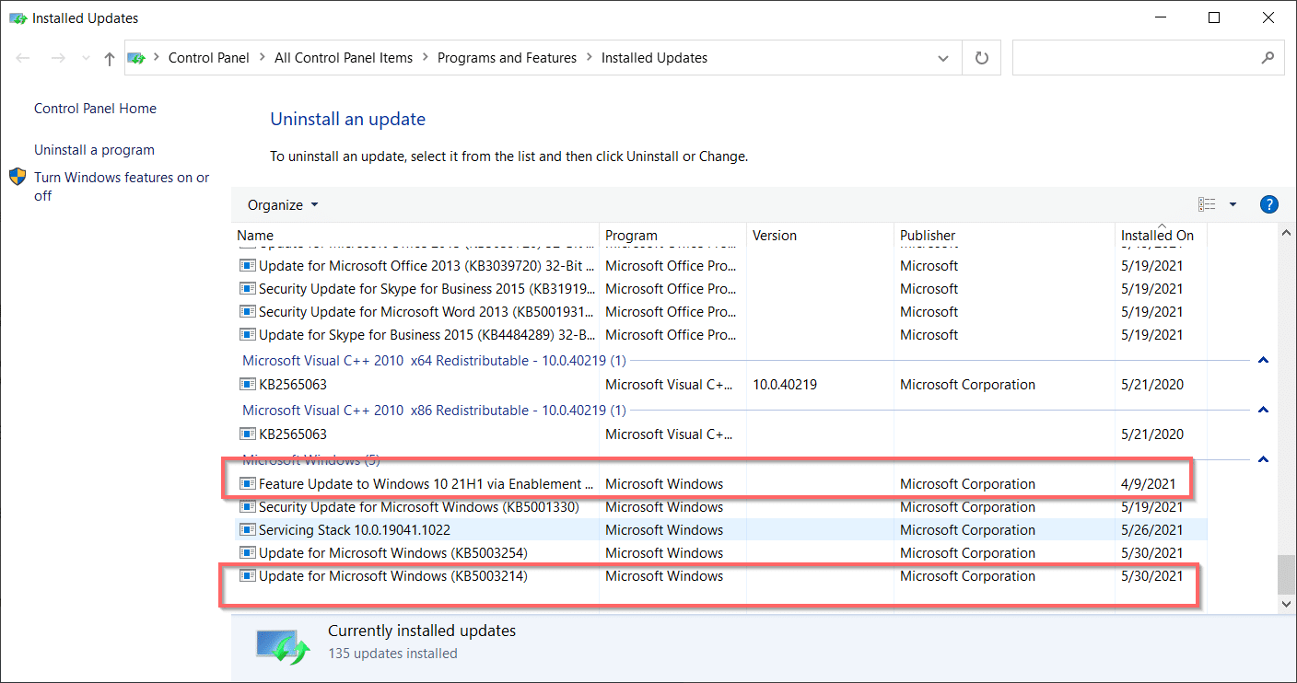The width and height of the screenshot is (1297, 683).
Task: Click the change view icon on the toolbar
Action: pyautogui.click(x=1207, y=203)
